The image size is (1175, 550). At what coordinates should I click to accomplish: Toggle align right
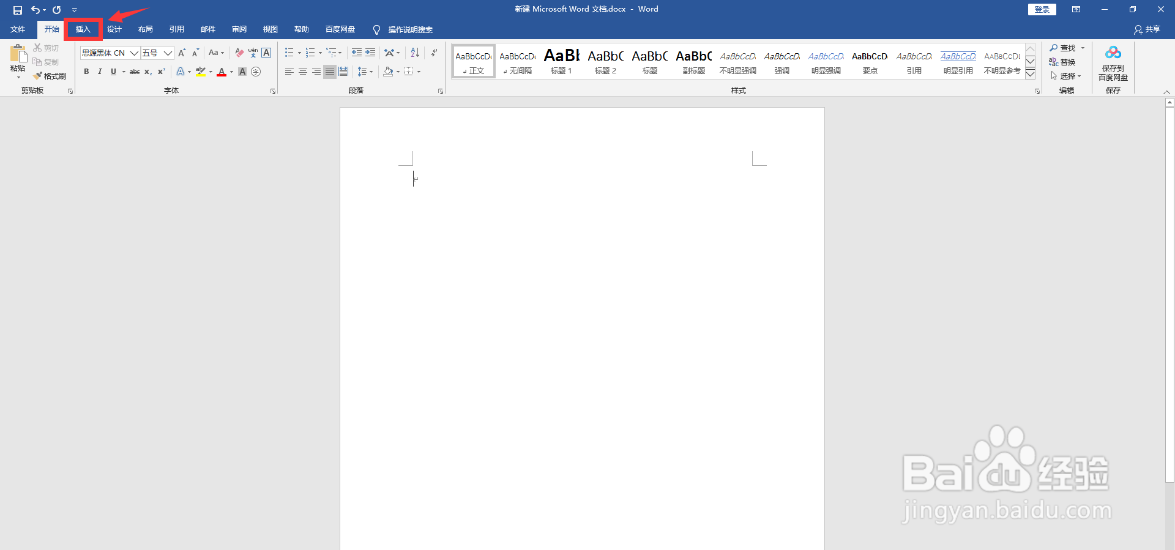click(x=316, y=72)
